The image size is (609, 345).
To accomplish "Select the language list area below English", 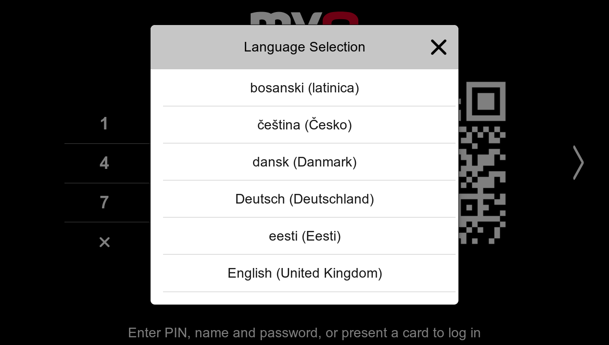I will [x=304, y=298].
